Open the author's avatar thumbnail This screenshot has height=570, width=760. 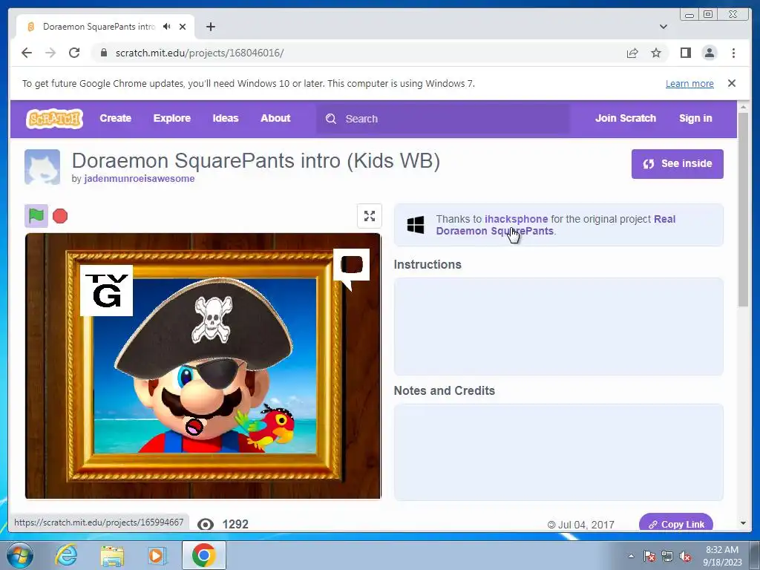[42, 167]
